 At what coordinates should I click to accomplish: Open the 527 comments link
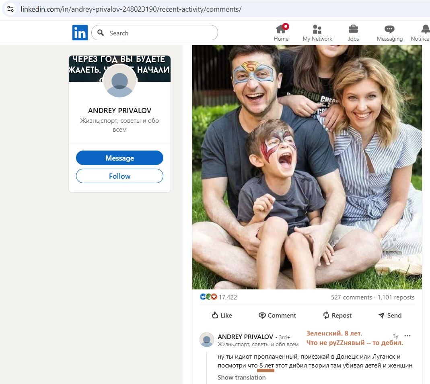(351, 297)
